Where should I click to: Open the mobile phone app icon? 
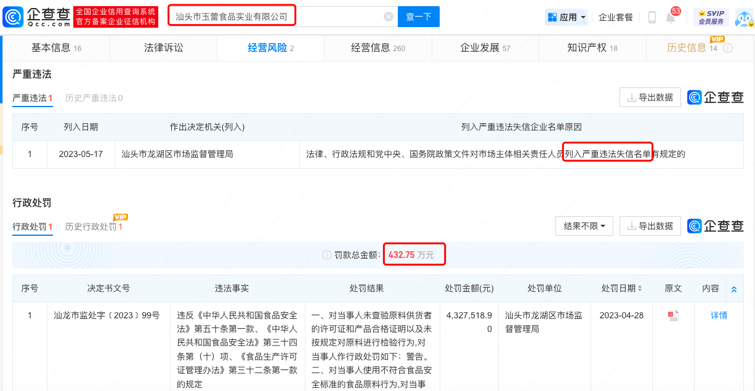point(652,17)
